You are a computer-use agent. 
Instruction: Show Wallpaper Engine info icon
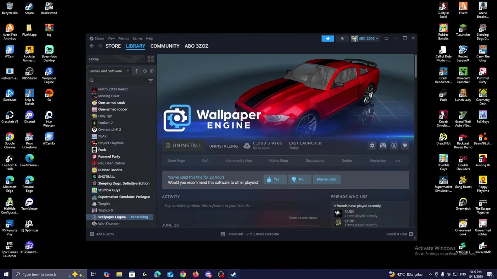pos(394,145)
